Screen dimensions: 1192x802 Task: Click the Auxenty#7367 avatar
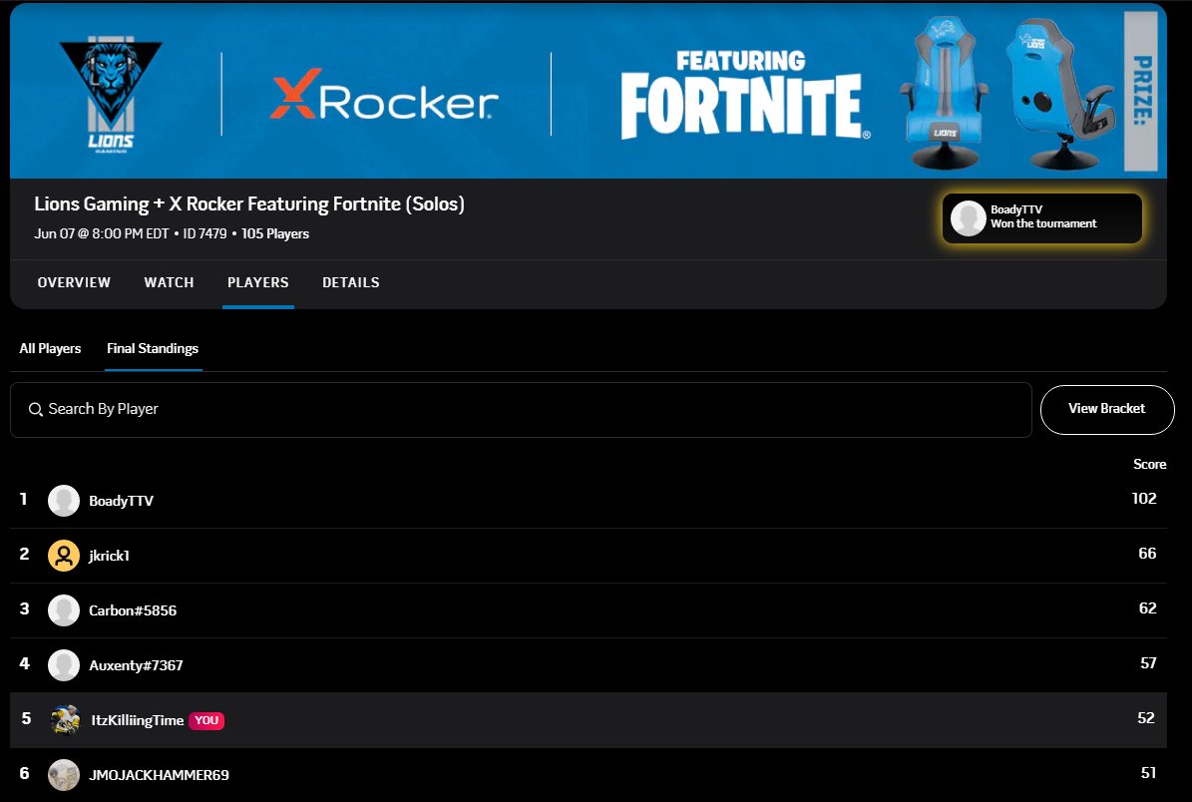pos(64,664)
